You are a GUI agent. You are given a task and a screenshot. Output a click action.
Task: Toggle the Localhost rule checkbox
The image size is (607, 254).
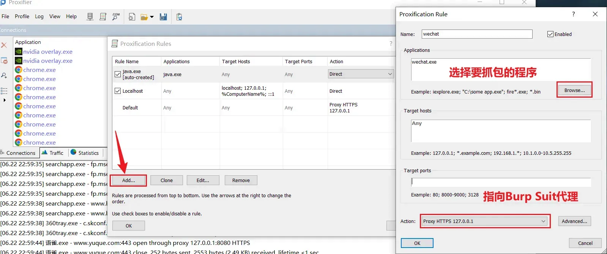pos(118,91)
